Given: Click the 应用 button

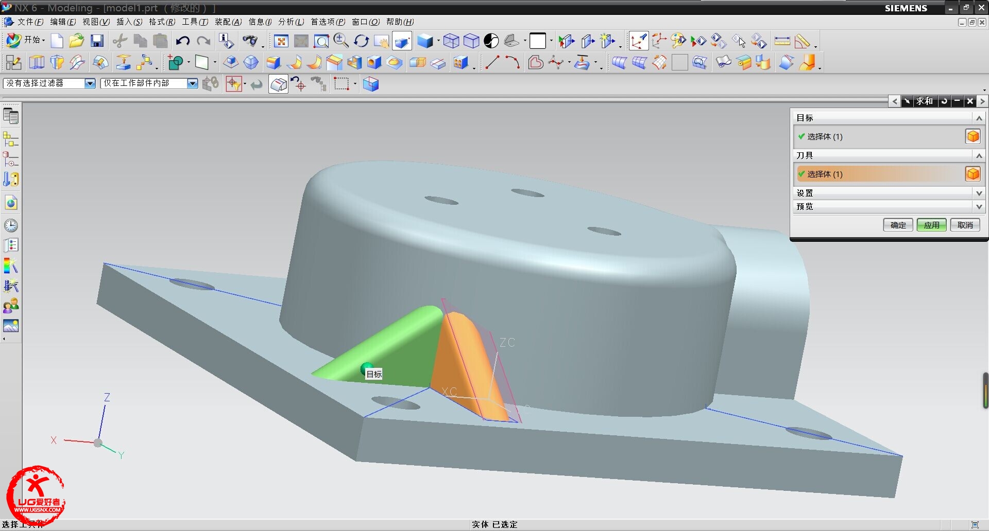Looking at the screenshot, I should (x=931, y=225).
